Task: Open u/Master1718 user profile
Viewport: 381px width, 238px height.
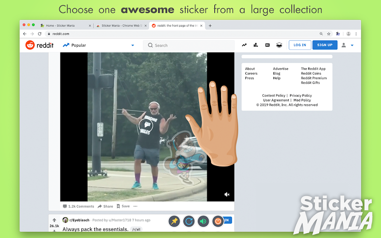Action: [x=120, y=220]
